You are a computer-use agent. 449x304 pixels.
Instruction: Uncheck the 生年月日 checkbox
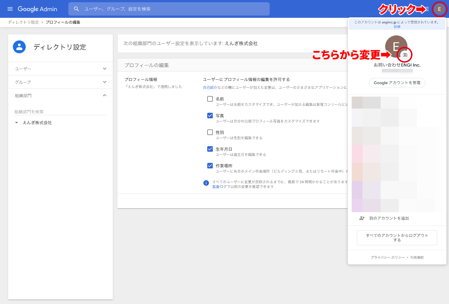tap(210, 149)
